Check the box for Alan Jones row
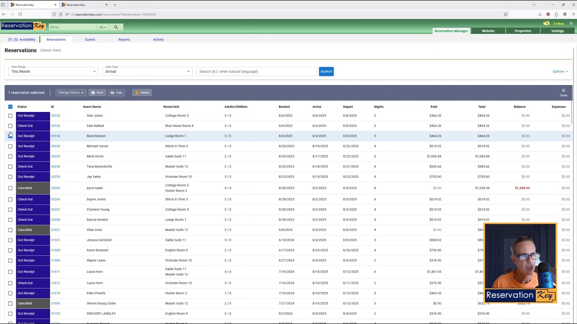The image size is (577, 324). 10,116
